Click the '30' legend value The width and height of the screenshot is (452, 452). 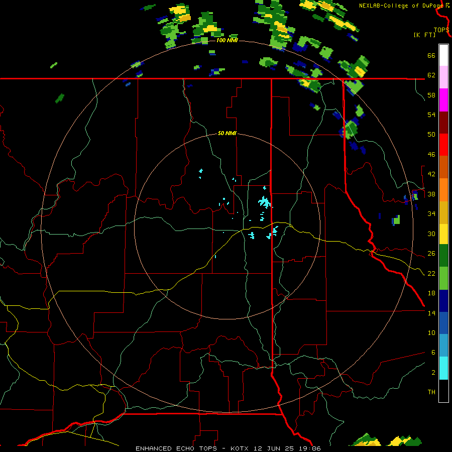(431, 234)
